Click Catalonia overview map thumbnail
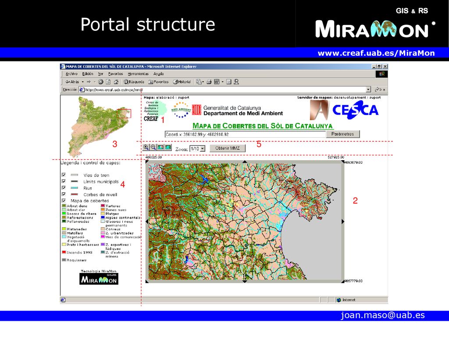Image resolution: width=449 pixels, height=337 pixels. point(100,127)
